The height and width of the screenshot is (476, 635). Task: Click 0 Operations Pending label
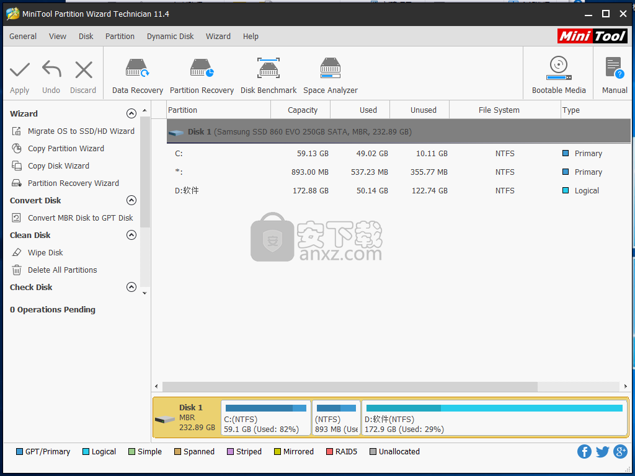click(53, 310)
